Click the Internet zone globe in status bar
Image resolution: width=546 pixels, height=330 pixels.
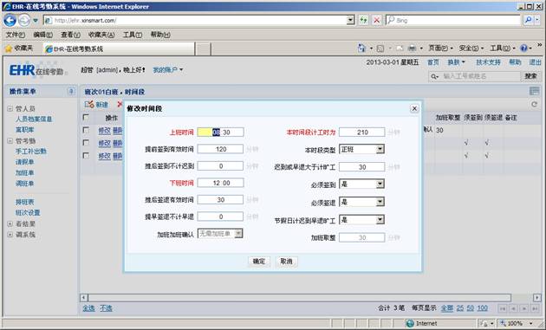pyautogui.click(x=410, y=323)
